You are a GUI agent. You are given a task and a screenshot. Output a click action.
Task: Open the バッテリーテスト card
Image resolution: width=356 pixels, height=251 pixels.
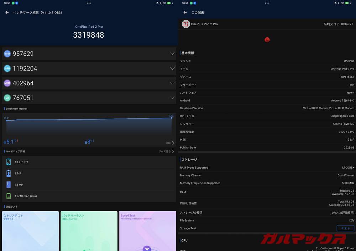click(89, 231)
